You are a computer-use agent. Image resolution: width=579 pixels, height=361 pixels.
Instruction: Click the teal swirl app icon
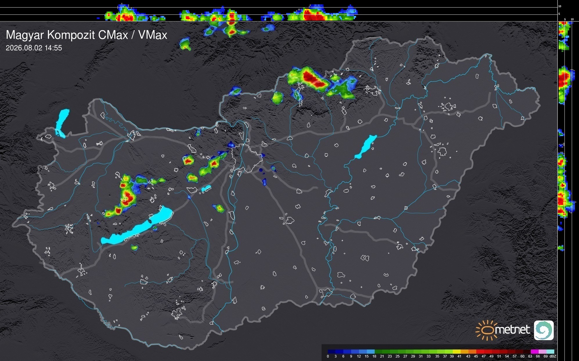[x=544, y=330]
